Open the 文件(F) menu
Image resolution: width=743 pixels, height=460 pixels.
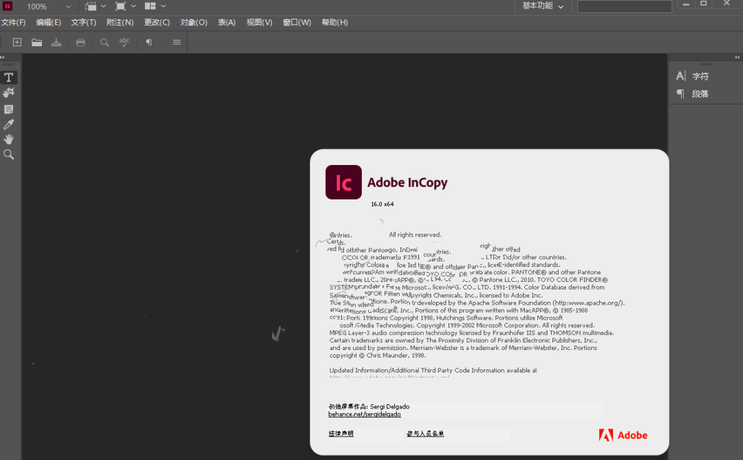coord(13,22)
